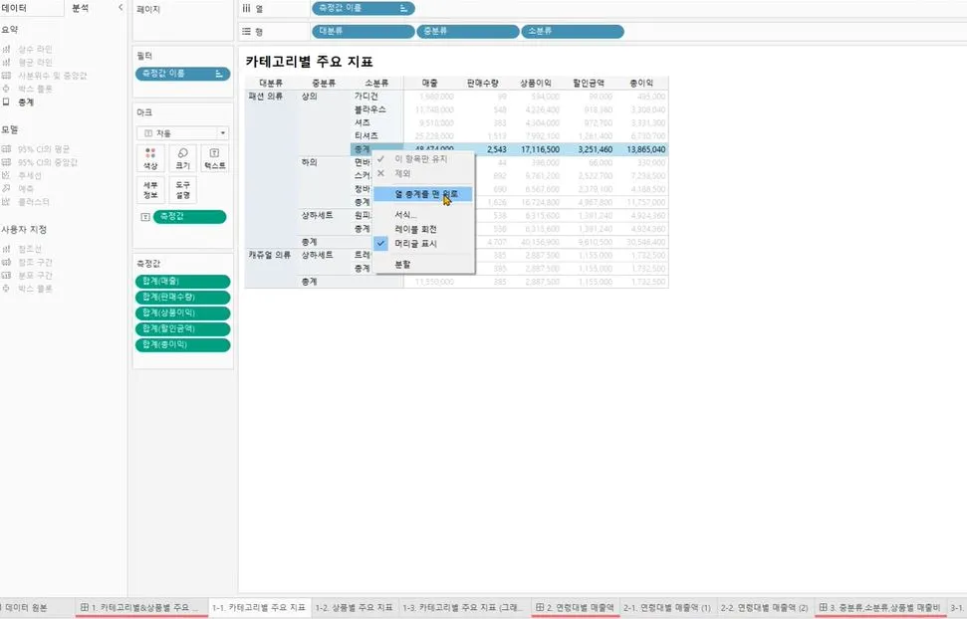Click the text icon beside 측정값 pill
The width and height of the screenshot is (967, 619).
145,217
